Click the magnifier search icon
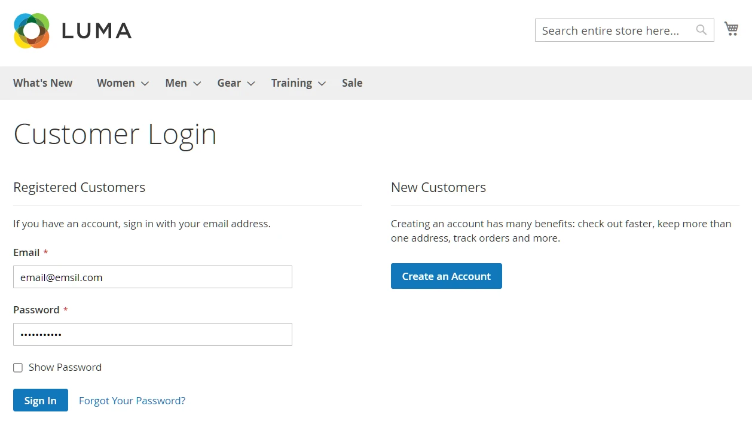752x424 pixels. coord(701,30)
